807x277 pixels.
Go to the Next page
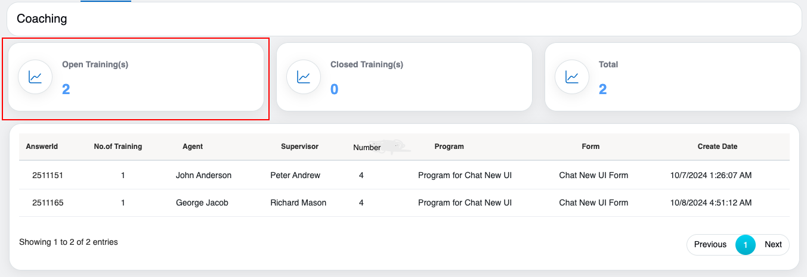click(x=773, y=244)
